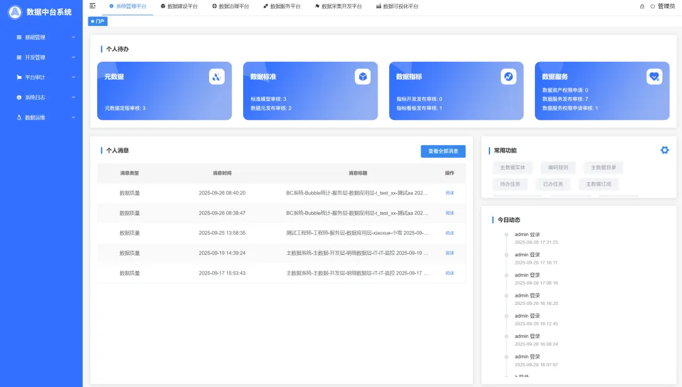Expand the 平台审计 menu chevron
This screenshot has width=682, height=387.
[x=73, y=78]
